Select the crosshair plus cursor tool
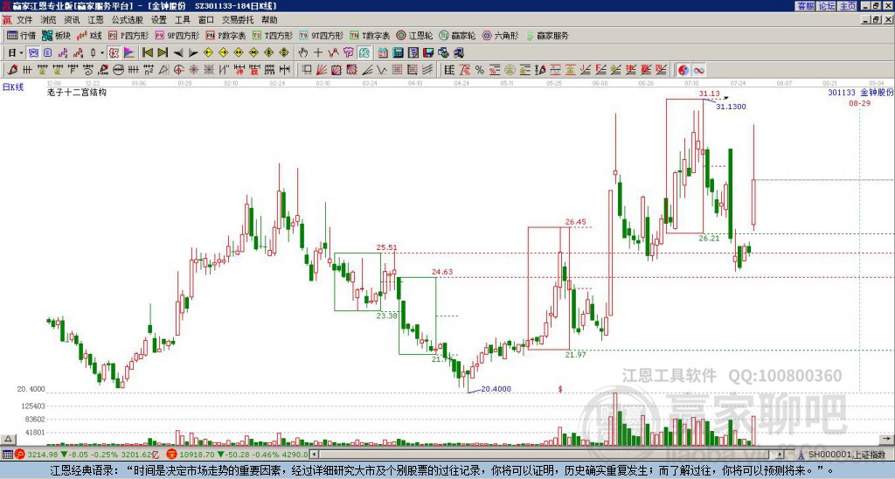The width and height of the screenshot is (895, 479). coord(318,52)
